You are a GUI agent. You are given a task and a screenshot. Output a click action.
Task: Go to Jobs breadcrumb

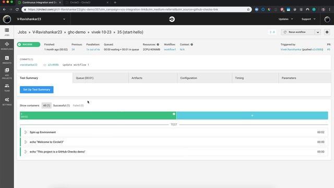22,32
